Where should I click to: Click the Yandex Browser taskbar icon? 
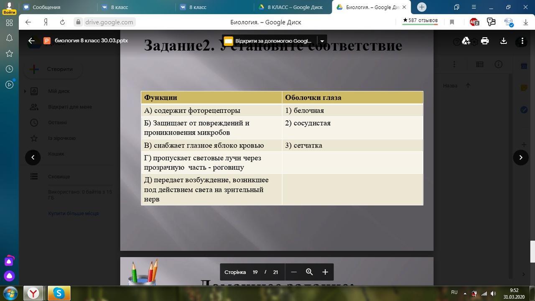[x=33, y=293]
